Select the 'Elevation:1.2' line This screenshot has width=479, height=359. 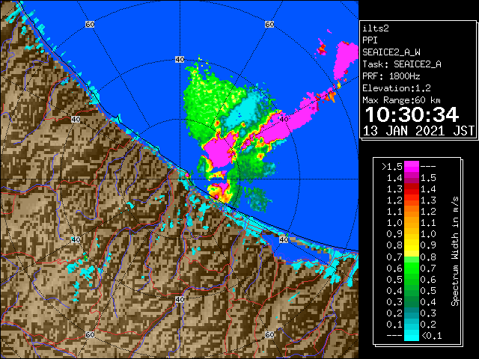tap(397, 88)
